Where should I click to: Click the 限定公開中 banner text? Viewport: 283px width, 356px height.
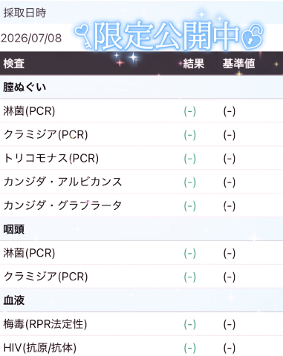click(x=166, y=36)
